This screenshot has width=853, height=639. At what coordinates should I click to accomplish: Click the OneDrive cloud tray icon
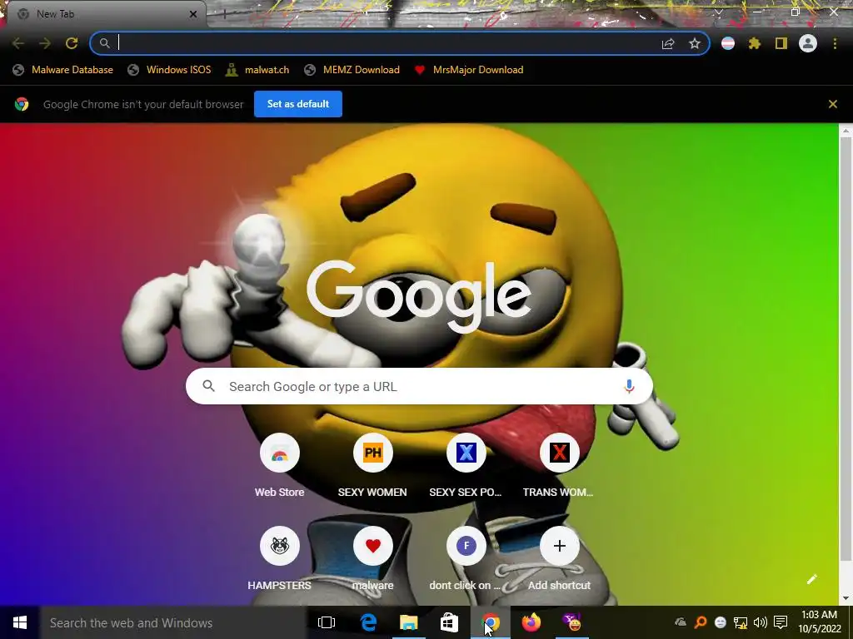pyautogui.click(x=681, y=622)
